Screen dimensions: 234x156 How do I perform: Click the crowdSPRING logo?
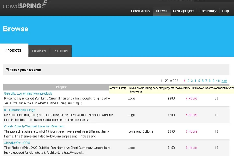[26, 5]
